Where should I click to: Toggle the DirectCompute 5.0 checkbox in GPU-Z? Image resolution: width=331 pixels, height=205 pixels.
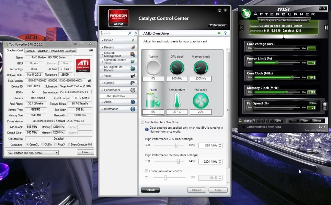[x=69, y=145]
